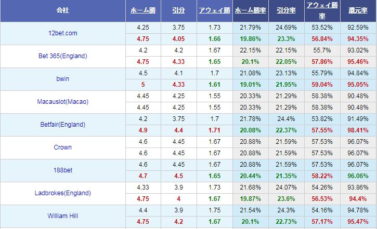Click the 会社 column header cell
Screen dimensions: 377x229
click(x=63, y=11)
